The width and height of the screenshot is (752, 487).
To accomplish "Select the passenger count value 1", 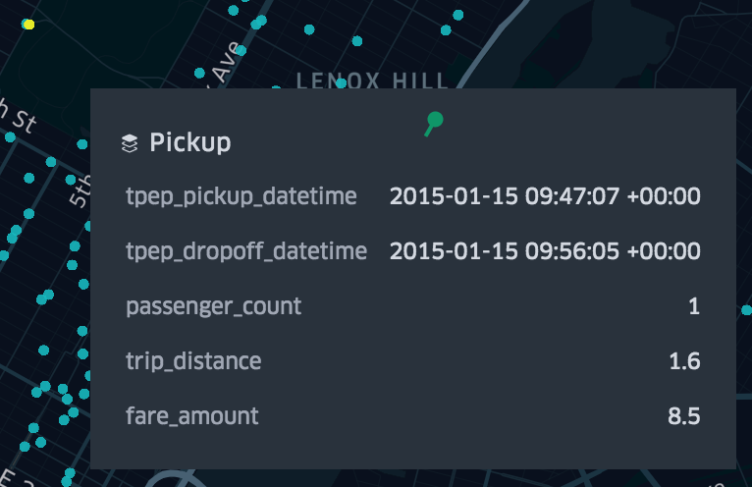I will [694, 306].
